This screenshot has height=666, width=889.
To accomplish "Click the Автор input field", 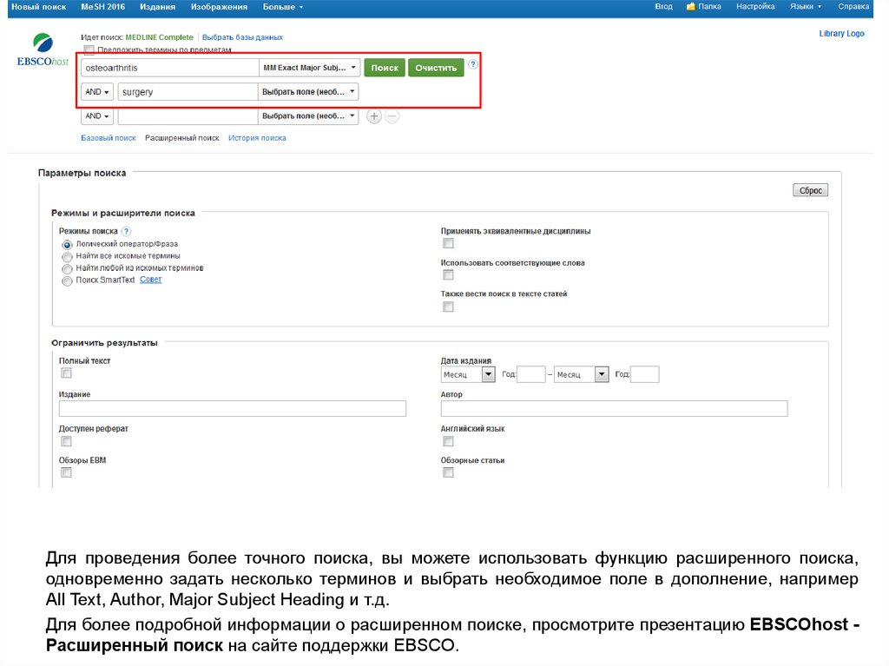I will 614,408.
